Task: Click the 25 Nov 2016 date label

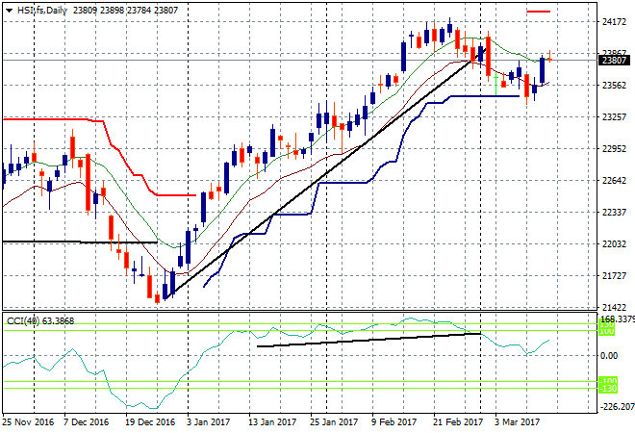Action: pos(28,422)
